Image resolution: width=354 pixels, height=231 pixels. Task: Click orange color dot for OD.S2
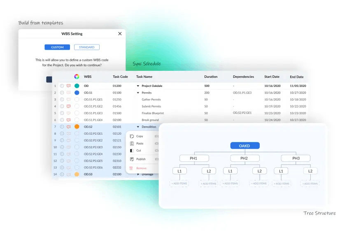pyautogui.click(x=77, y=127)
